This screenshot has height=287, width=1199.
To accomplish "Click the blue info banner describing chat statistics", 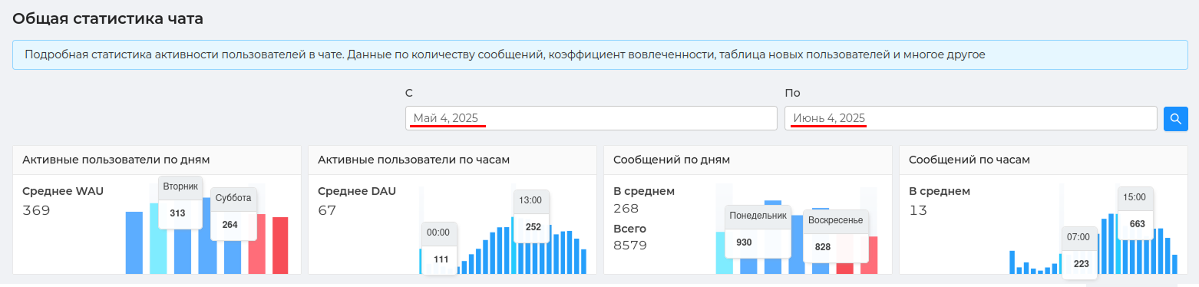I will coord(600,55).
